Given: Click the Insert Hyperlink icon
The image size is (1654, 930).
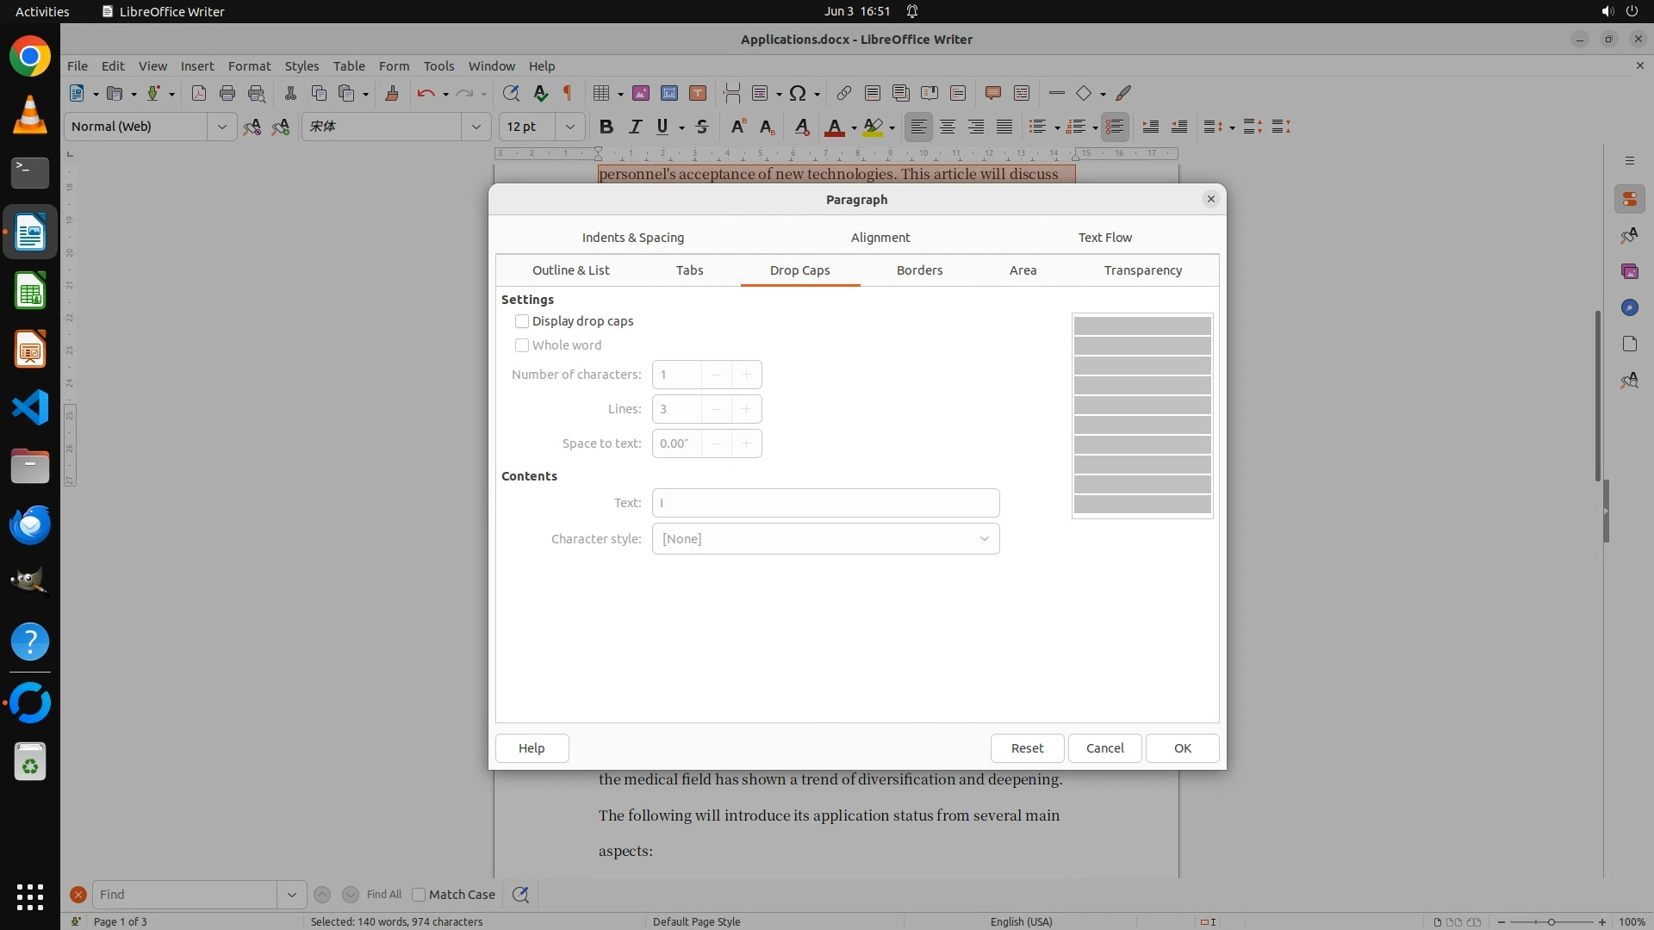Looking at the screenshot, I should 844,93.
